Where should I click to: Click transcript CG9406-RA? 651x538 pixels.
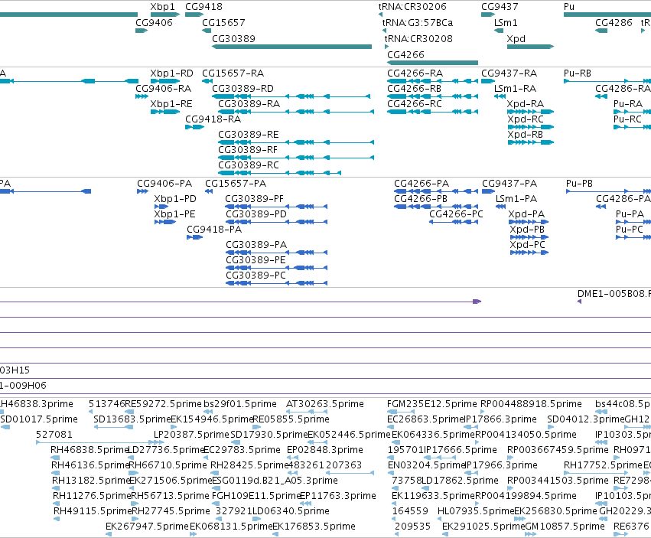tap(163, 89)
